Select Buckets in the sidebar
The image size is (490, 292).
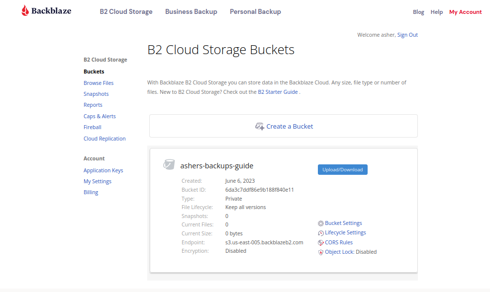click(94, 72)
